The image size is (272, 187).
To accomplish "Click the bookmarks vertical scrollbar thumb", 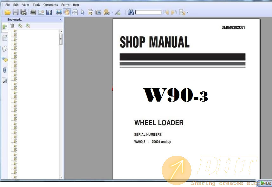I will (61, 39).
